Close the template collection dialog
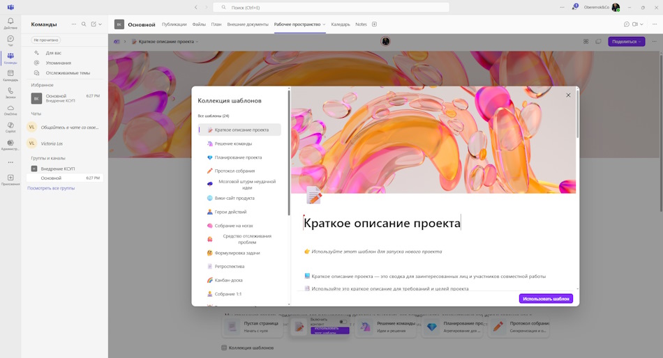663x358 pixels. coord(568,95)
